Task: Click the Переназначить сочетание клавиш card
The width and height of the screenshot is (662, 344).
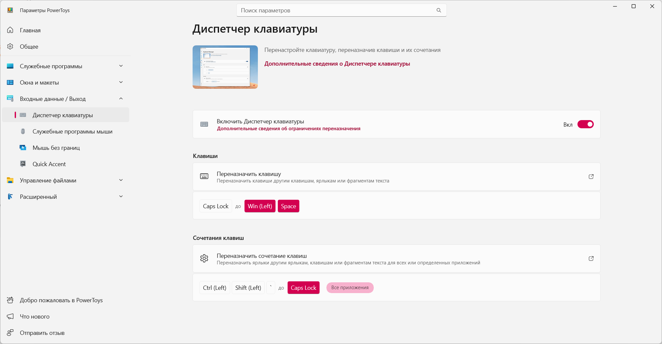Action: pos(397,258)
